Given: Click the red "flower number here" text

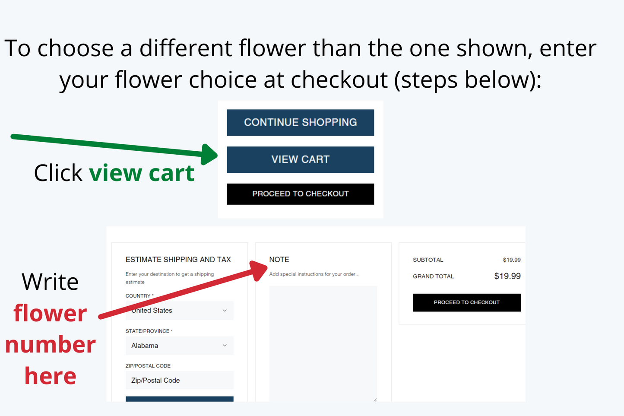Looking at the screenshot, I should tap(51, 345).
